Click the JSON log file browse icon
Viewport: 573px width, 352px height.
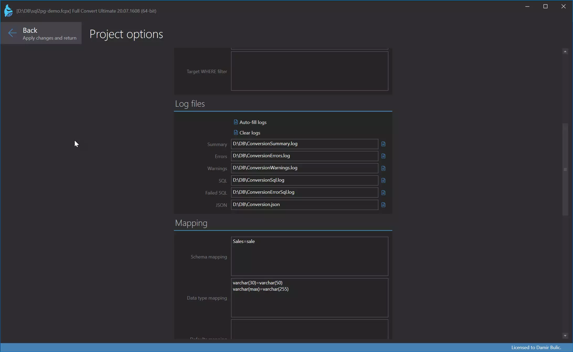tap(383, 204)
